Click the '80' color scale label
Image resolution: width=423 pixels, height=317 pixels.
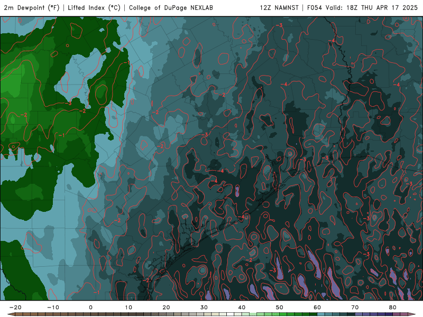[393, 307]
